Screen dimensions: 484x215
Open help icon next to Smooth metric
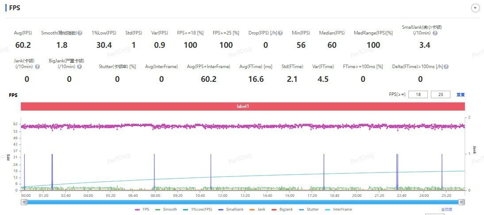click(80, 33)
